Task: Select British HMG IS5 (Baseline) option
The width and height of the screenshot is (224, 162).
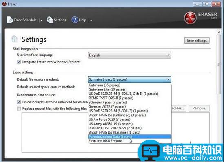Action: point(129,132)
